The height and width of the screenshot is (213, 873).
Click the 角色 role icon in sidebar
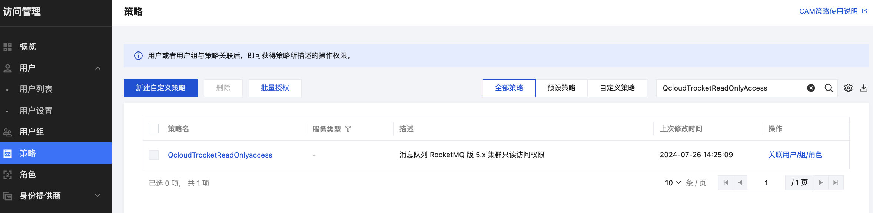click(7, 175)
